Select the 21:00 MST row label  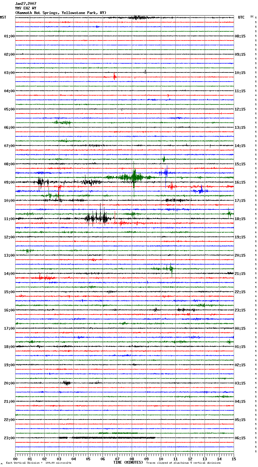(x=9, y=402)
